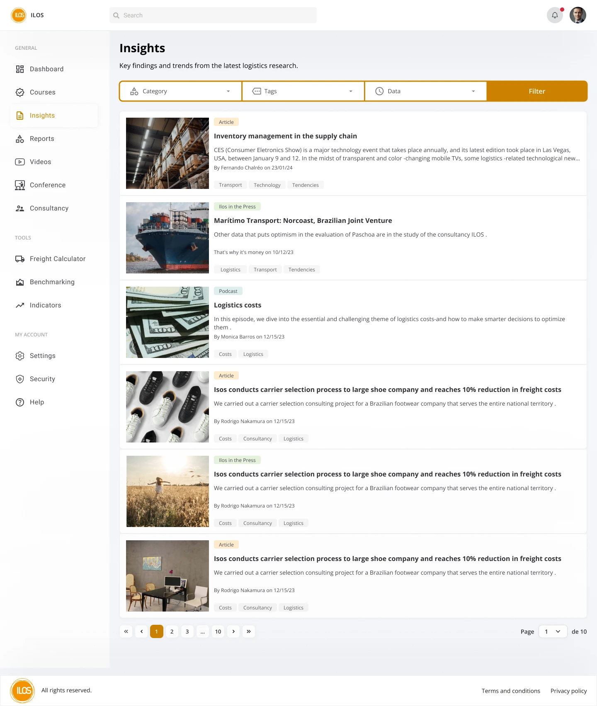
Task: Open Consultancy menu item
Action: pyautogui.click(x=54, y=208)
